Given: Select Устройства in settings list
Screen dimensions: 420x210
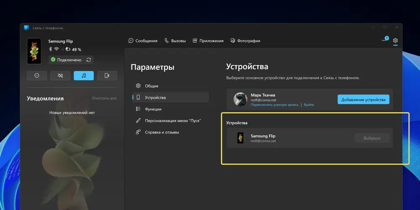Looking at the screenshot, I should click(x=171, y=97).
